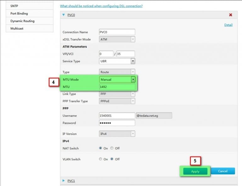Viewport: 242px width, 186px height.
Task: Collapse the PVC0 section arrow
Action: 64,15
